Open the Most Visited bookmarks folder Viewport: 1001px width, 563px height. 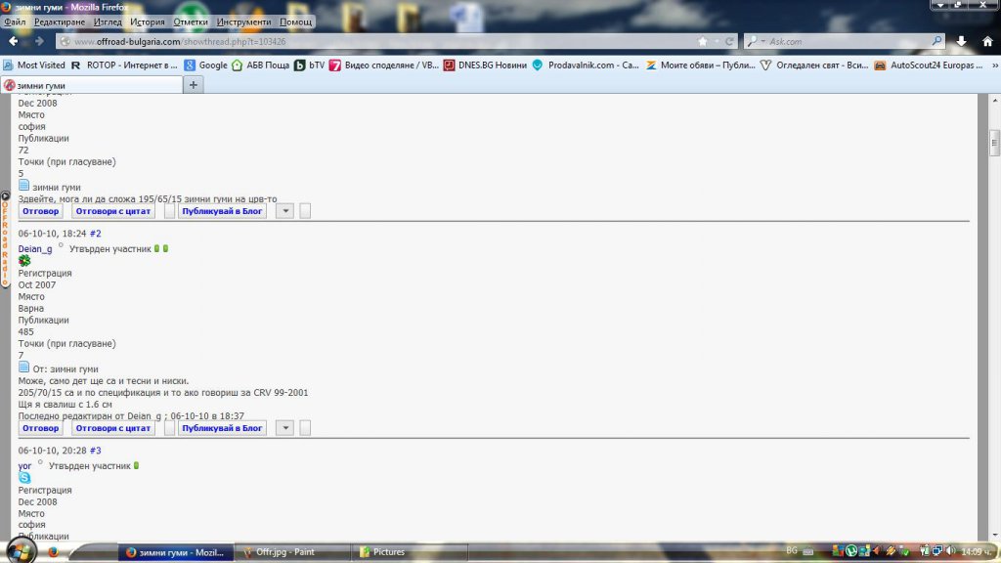click(34, 65)
